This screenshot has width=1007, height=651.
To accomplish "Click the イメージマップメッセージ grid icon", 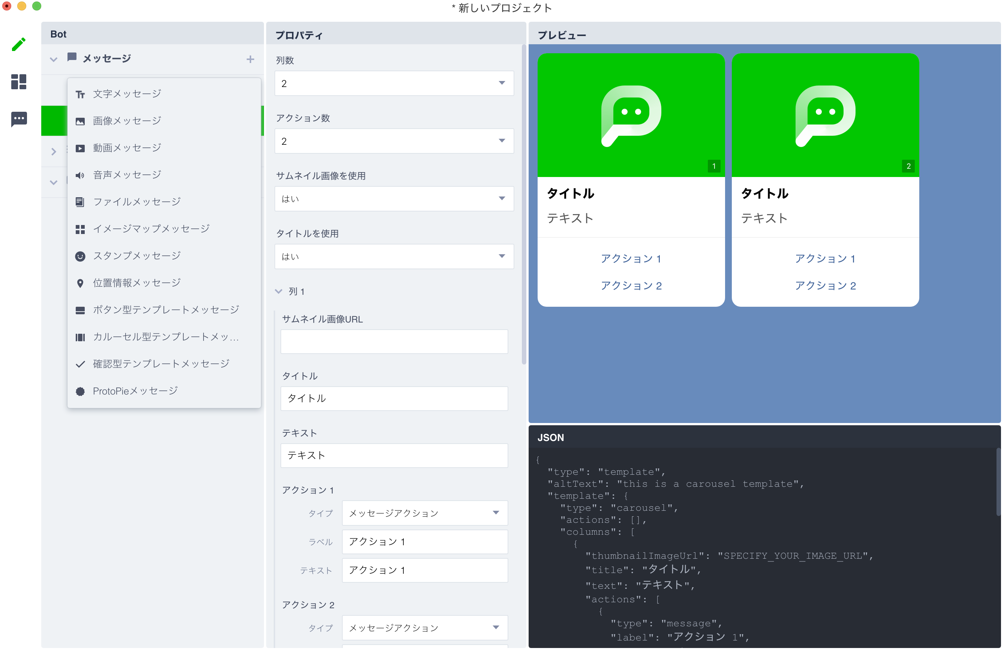I will [80, 229].
